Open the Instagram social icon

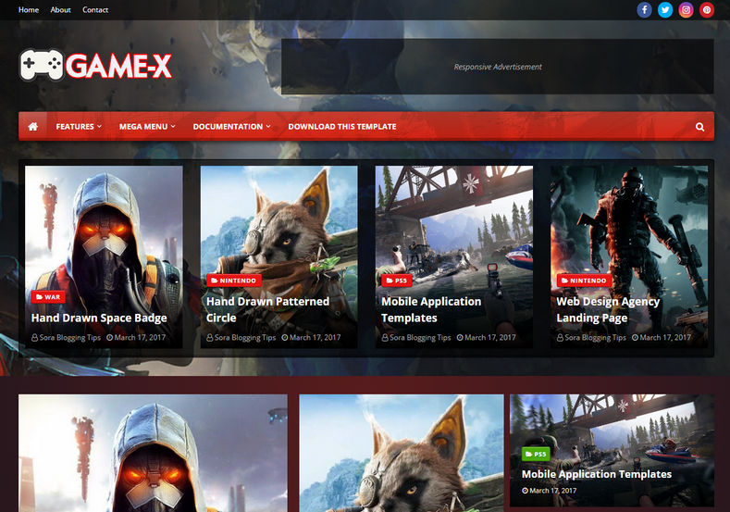686,10
